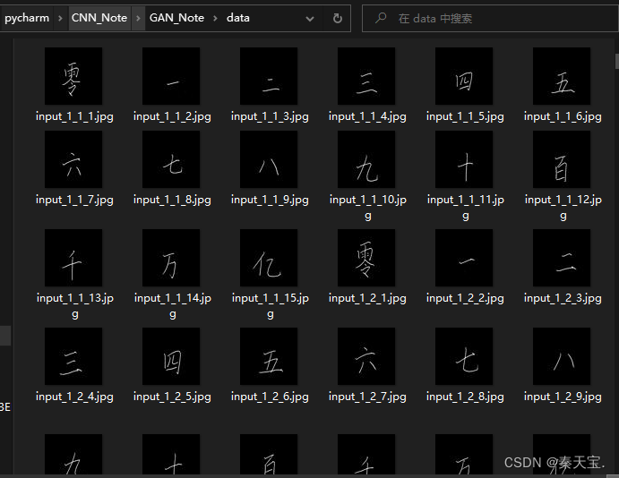Select thumbnail of input_1_2_8.jpg
This screenshot has width=619, height=478.
(464, 356)
